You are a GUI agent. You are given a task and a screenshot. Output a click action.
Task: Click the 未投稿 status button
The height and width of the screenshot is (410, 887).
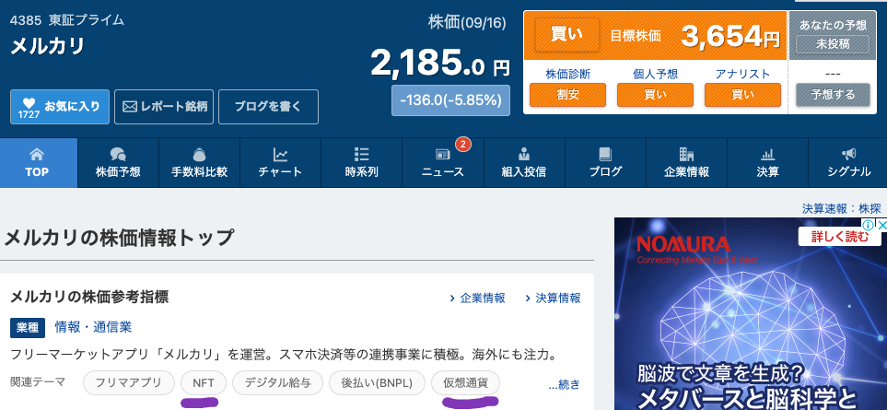point(833,44)
